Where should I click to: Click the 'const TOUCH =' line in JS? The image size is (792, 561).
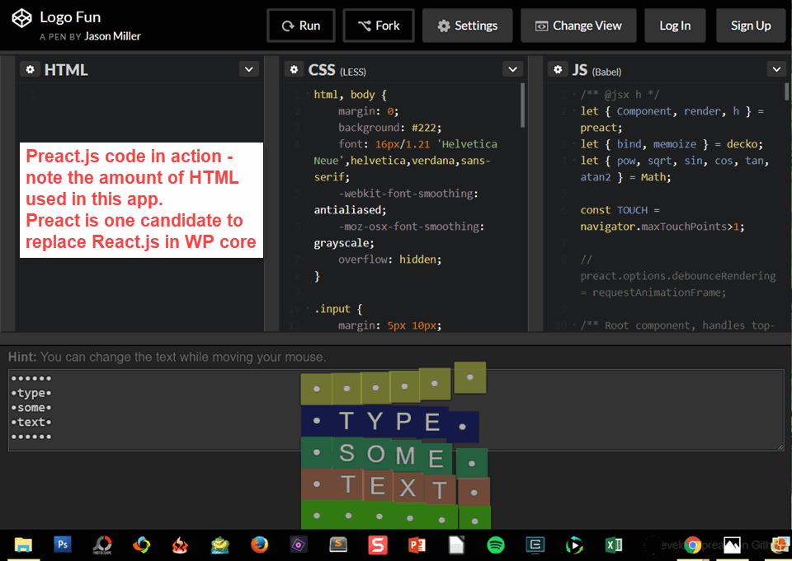click(620, 210)
